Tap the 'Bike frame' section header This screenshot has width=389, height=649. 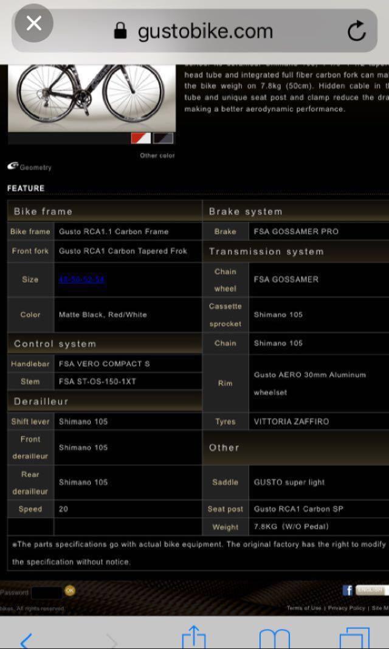pos(105,211)
